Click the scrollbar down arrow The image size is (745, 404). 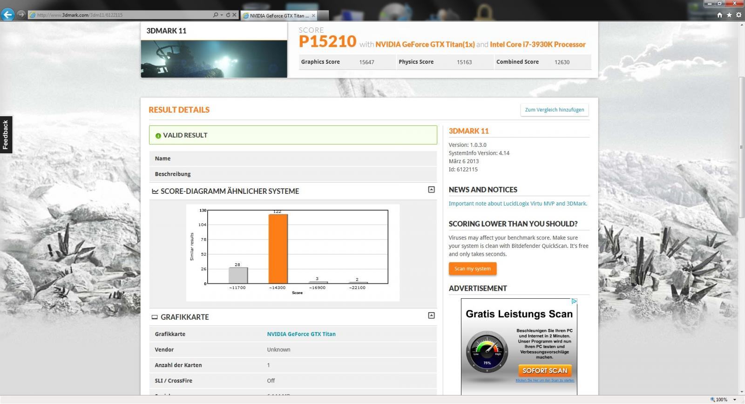click(x=741, y=392)
